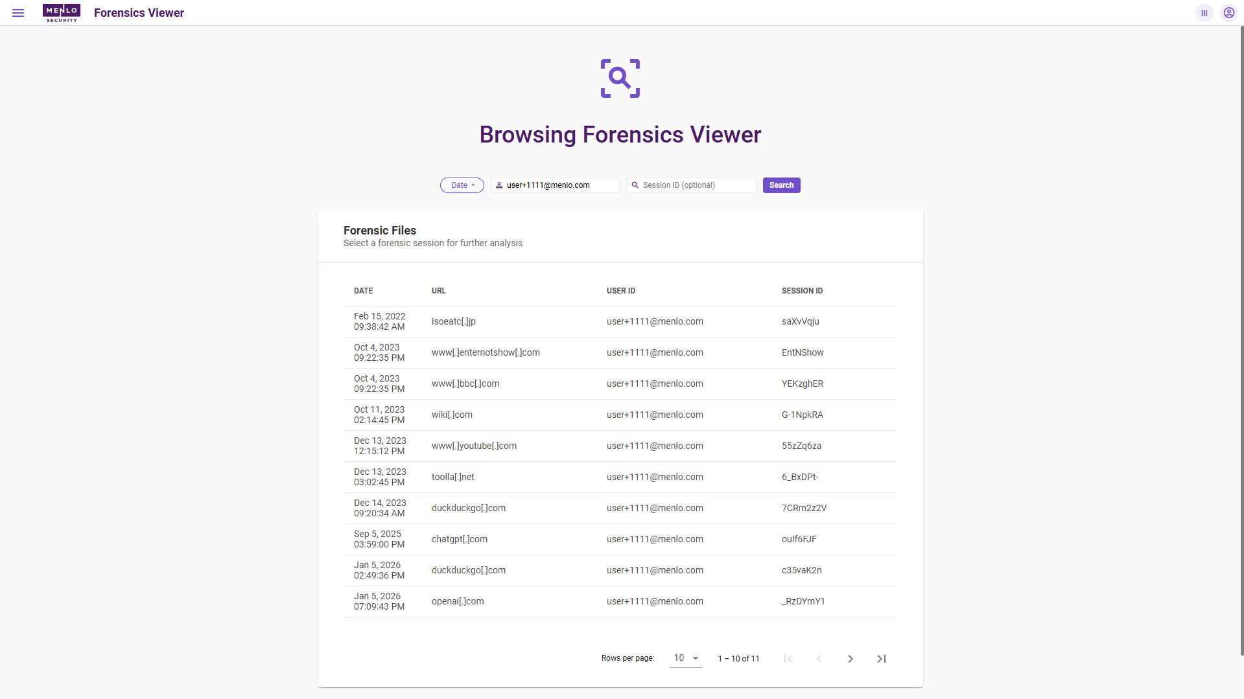The height and width of the screenshot is (699, 1244).
Task: Click session ID 6_BxDPt-
Action: 800,477
